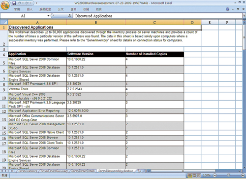
Task: Click ServerDiscoveredApplications sheet tab
Action: pos(116,171)
